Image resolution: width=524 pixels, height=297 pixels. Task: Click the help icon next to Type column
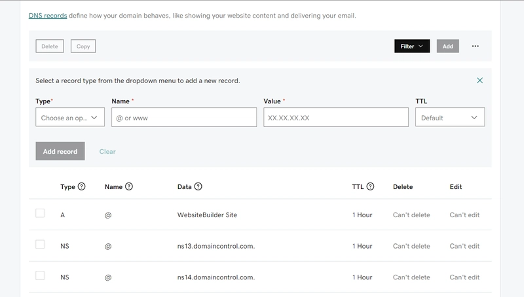[82, 186]
